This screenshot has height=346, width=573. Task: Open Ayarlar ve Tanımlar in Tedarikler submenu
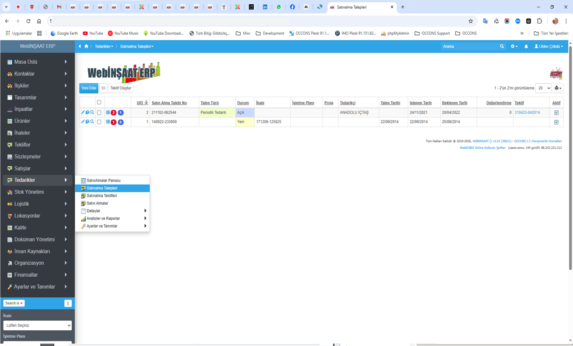point(112,226)
